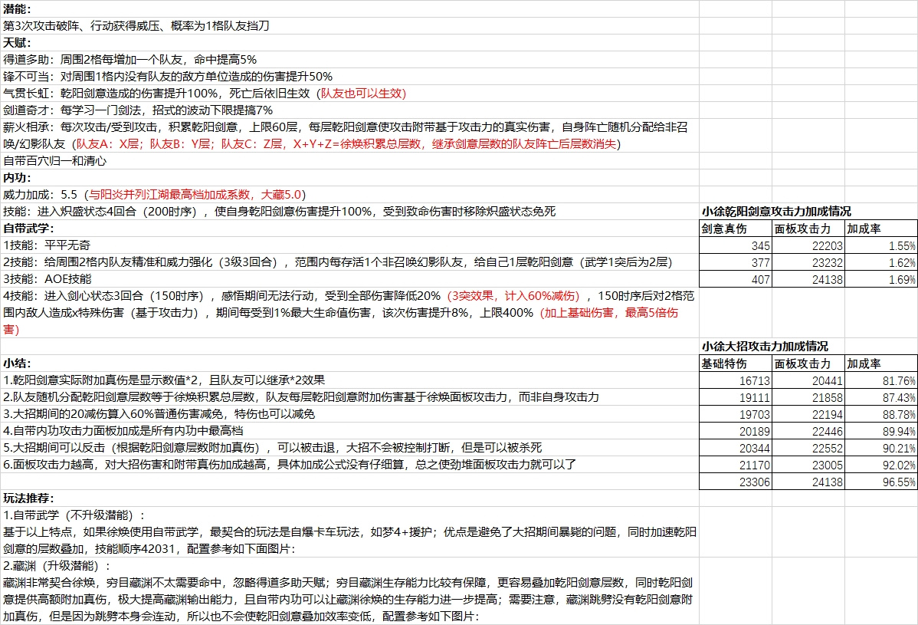918x625 pixels.
Task: Select the 藏渊非常契合徐焕 paragraph
Action: coord(349,600)
